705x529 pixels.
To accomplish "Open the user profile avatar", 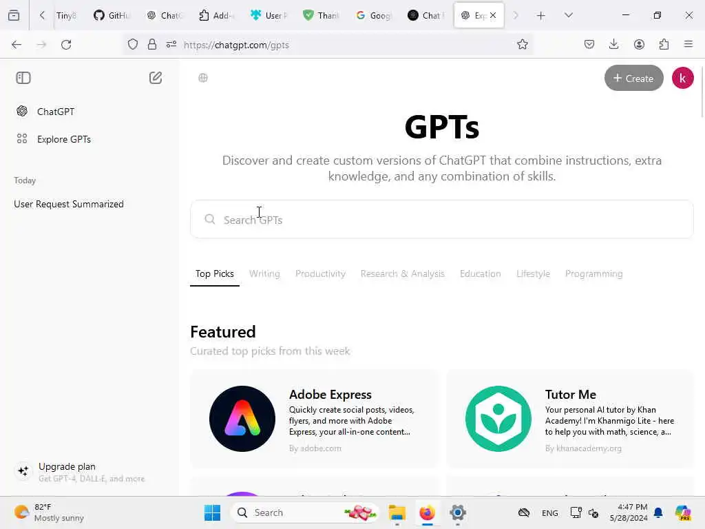I will click(682, 78).
